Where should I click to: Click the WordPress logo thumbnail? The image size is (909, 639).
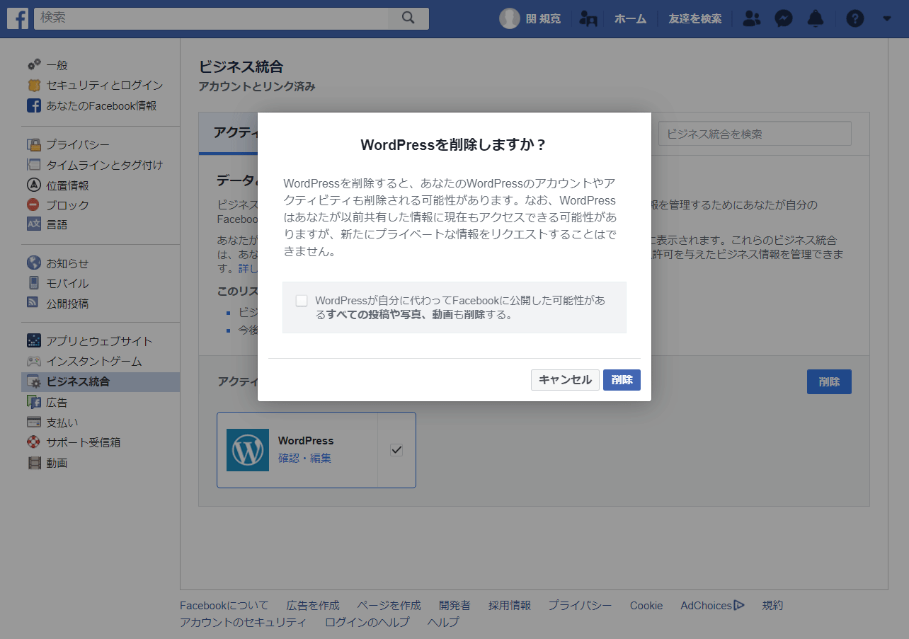(x=248, y=450)
